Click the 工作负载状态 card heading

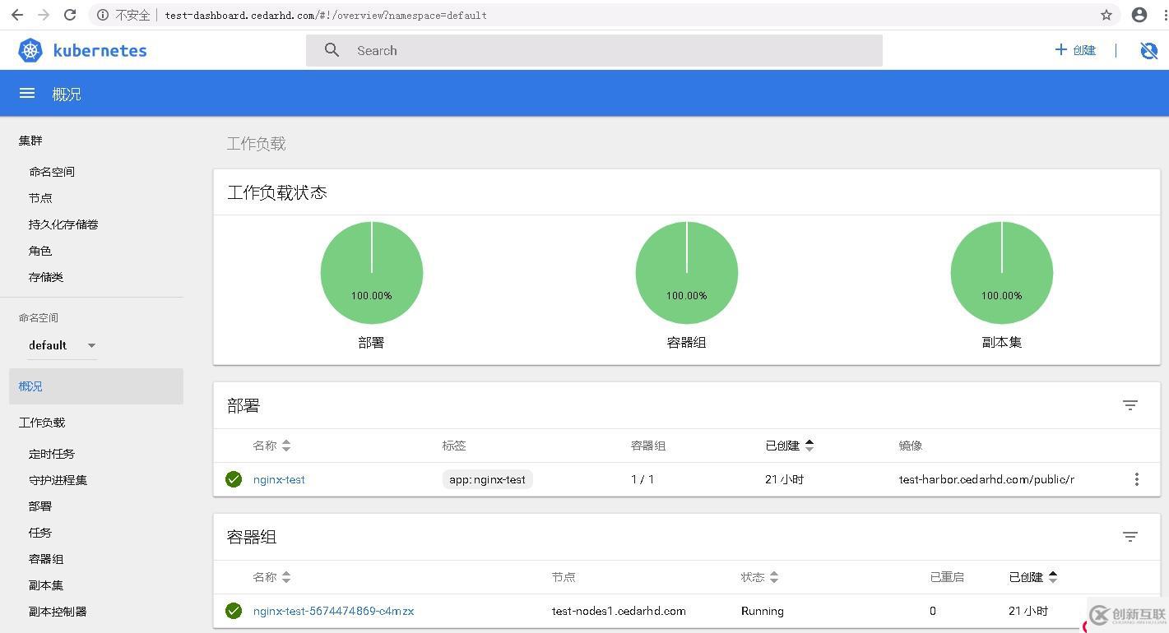pyautogui.click(x=277, y=192)
